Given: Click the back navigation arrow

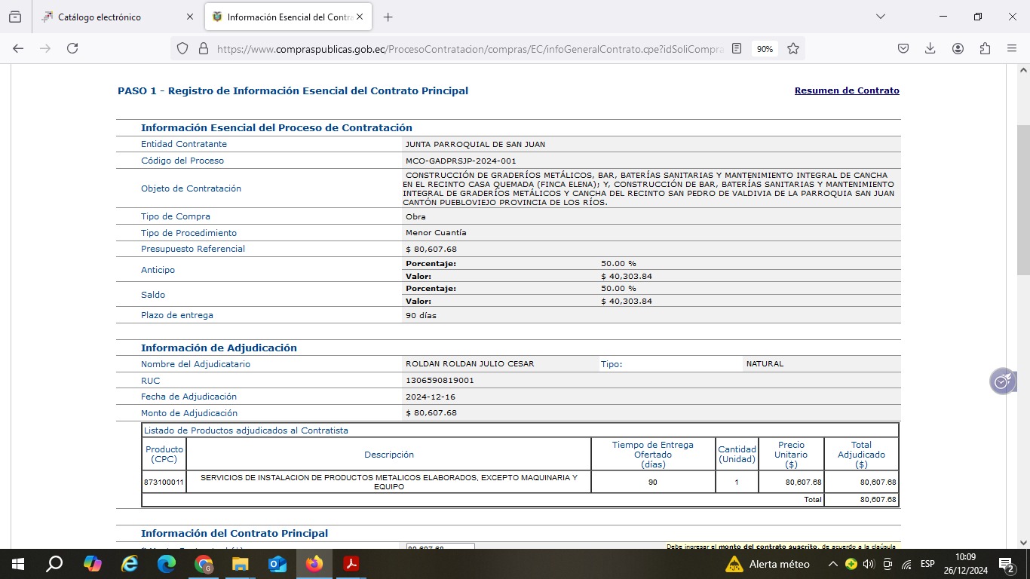Looking at the screenshot, I should [x=18, y=48].
